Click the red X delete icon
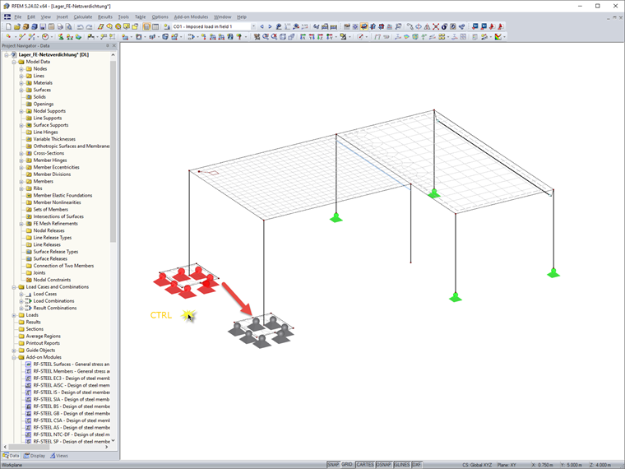 click(436, 26)
